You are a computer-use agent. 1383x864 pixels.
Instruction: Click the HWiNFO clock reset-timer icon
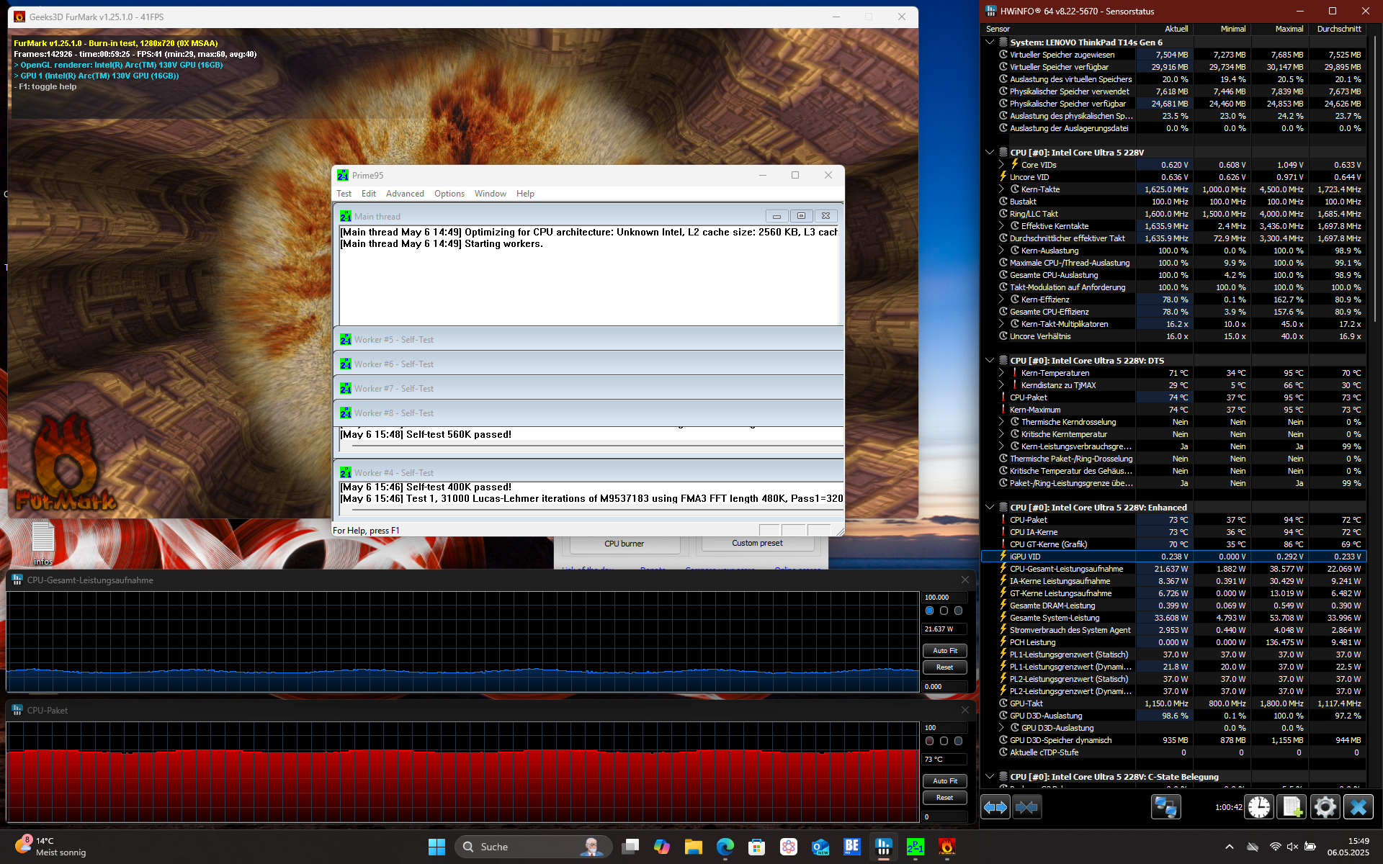[x=1259, y=807]
